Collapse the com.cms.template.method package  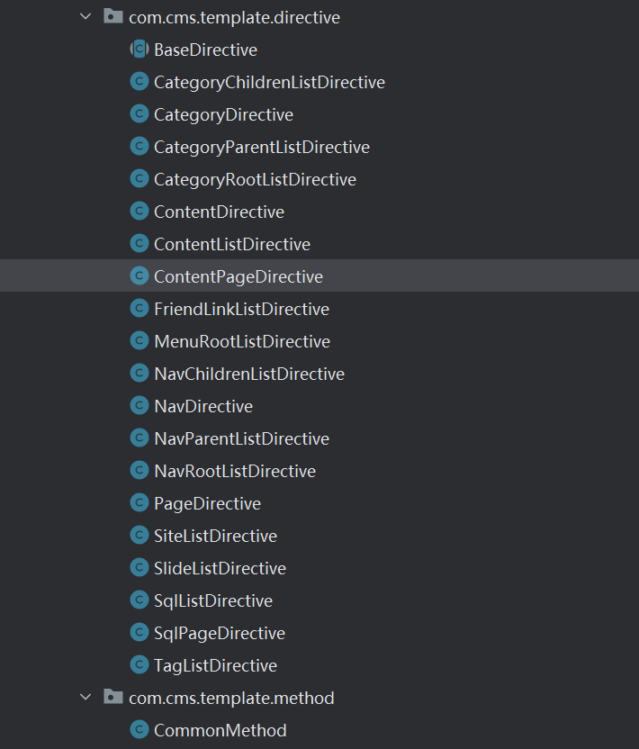[x=85, y=697]
